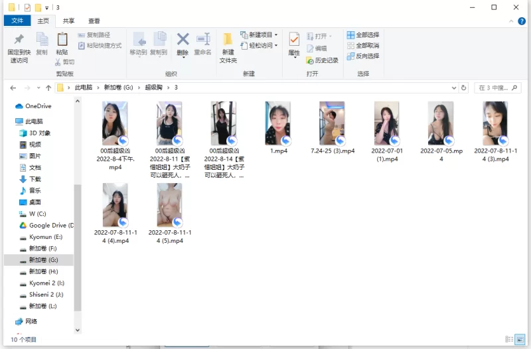The width and height of the screenshot is (531, 349).
Task: Click Select all (全部选择)
Action: 363,35
